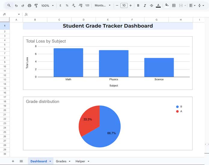Open Helper tab options arrow
209x165 pixels.
[89, 161]
